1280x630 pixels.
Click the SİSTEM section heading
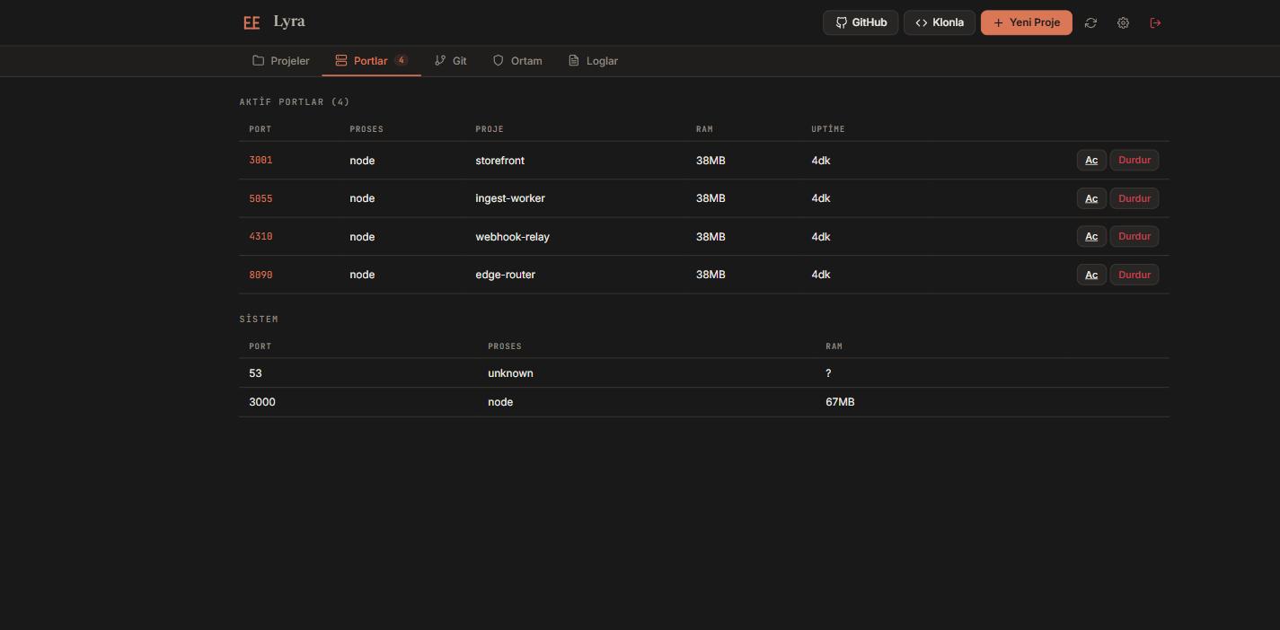click(259, 319)
